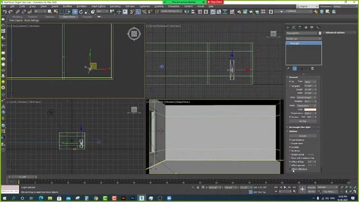Open the light Type dropdown

(x=310, y=82)
